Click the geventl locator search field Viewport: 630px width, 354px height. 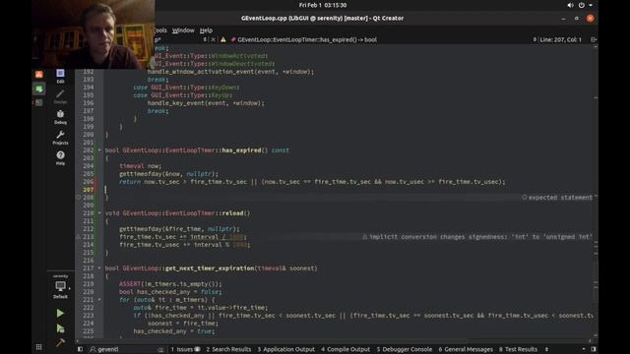pyautogui.click(x=127, y=349)
